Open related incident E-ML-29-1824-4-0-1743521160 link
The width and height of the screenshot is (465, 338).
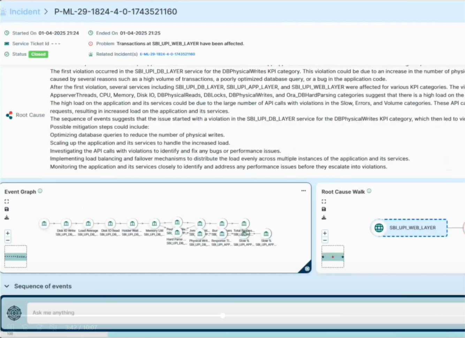tap(167, 54)
